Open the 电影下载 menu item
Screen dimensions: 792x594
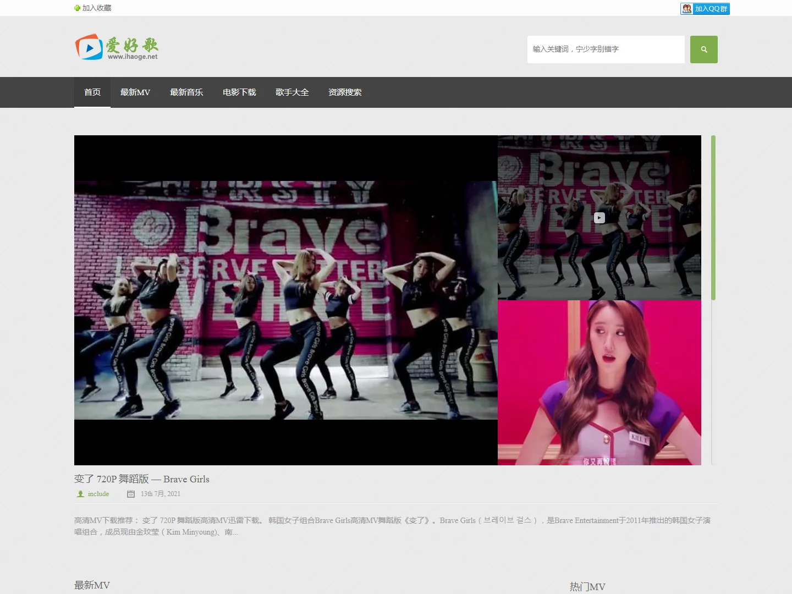point(239,92)
